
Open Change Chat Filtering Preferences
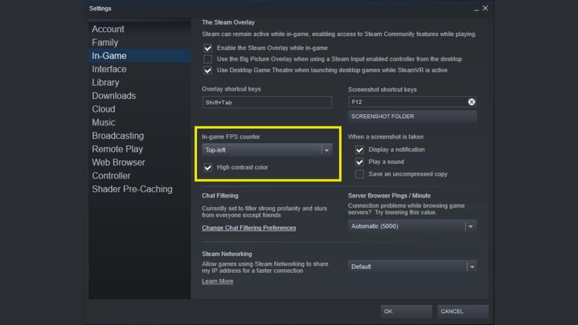[249, 227]
